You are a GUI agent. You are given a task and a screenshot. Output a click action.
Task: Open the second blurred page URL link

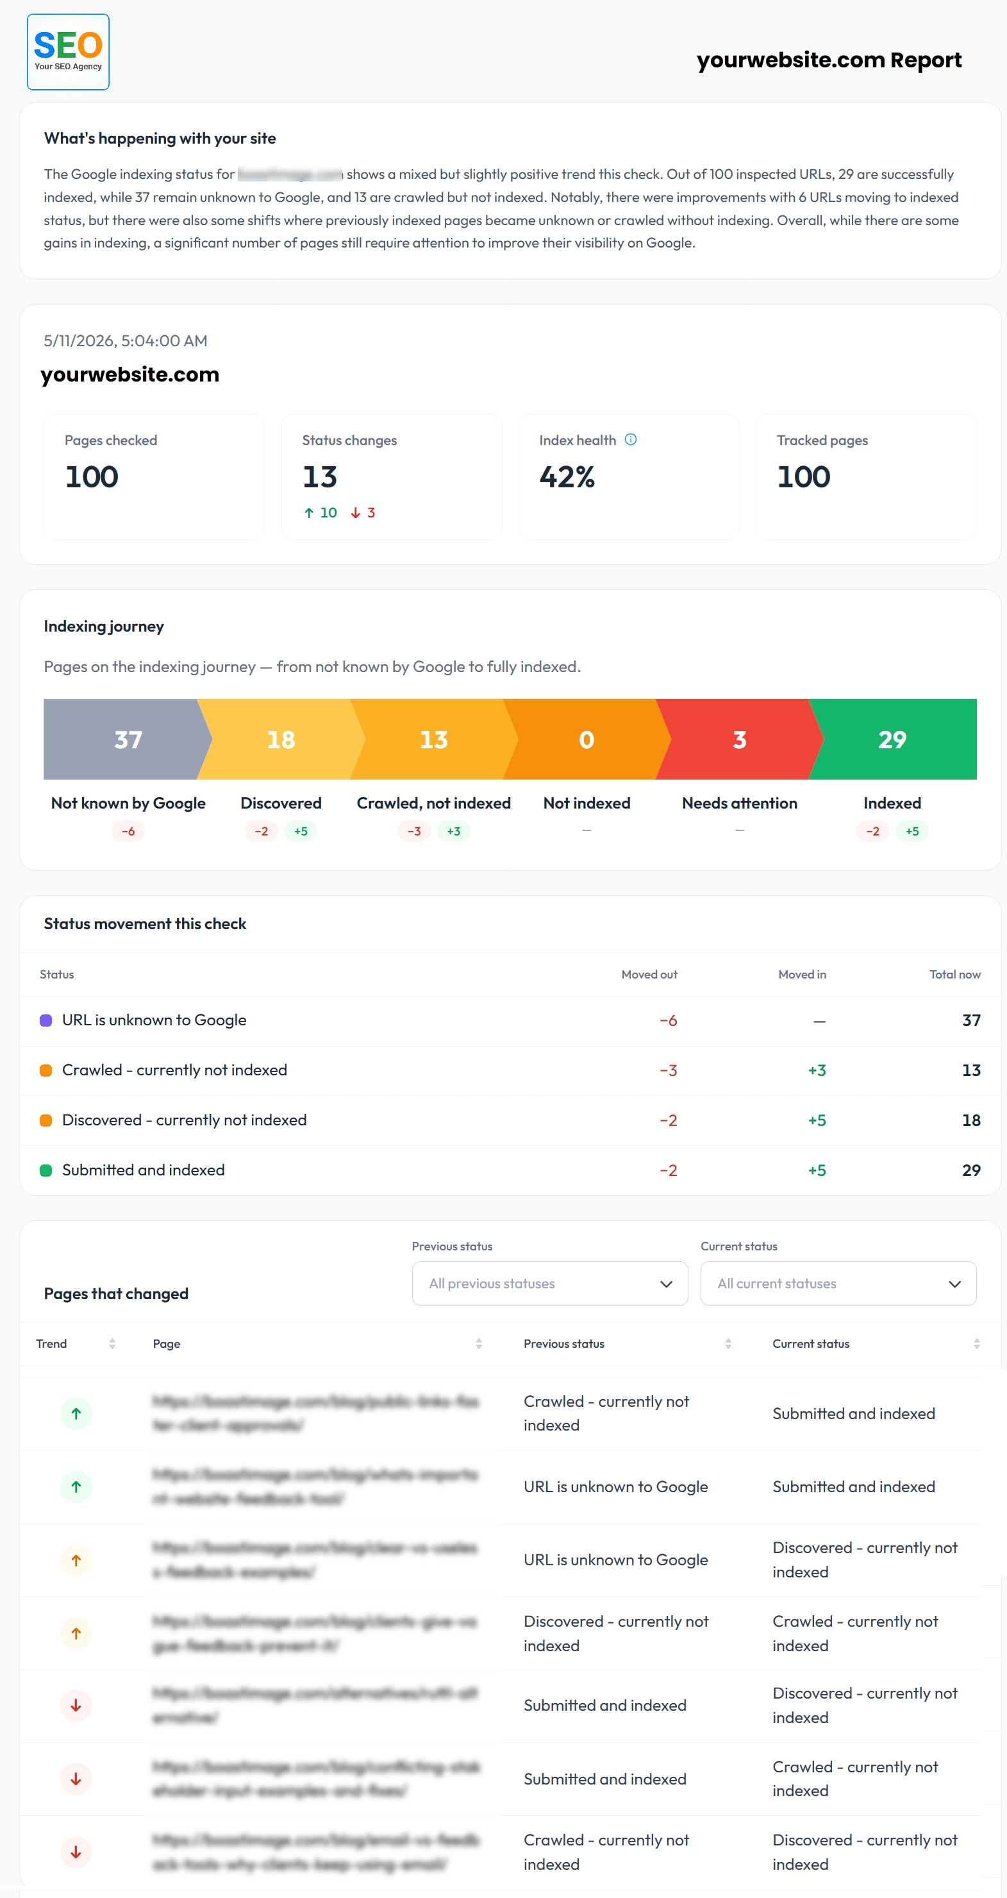(315, 1487)
